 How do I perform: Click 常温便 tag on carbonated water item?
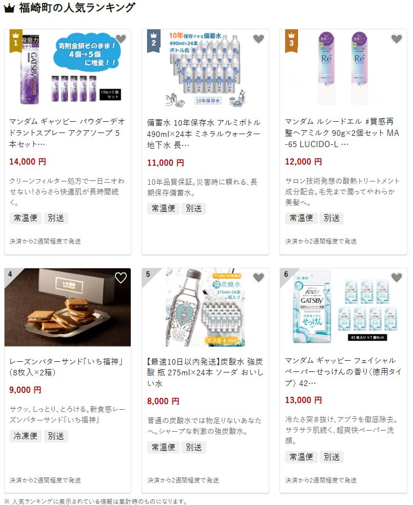(163, 448)
